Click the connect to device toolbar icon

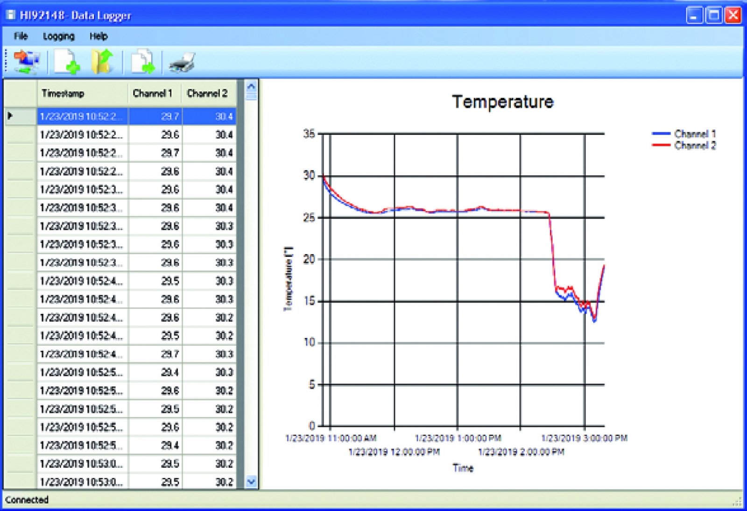26,62
